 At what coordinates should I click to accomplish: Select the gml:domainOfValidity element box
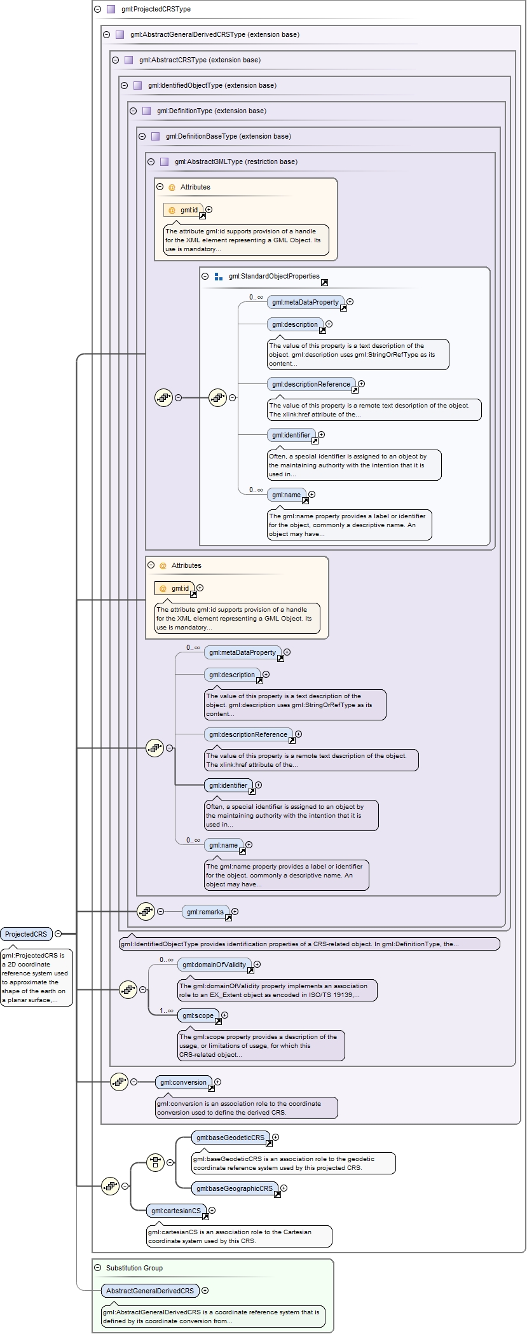[x=214, y=965]
